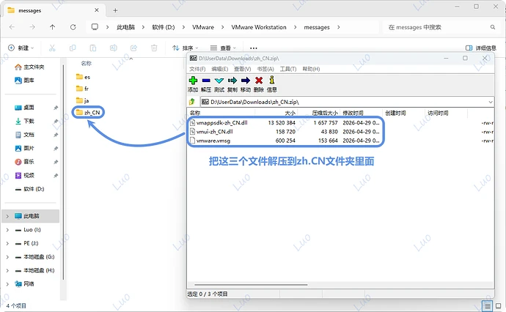
Task: Click the Delete trash icon in the Explorer toolbar
Action: 154,48
